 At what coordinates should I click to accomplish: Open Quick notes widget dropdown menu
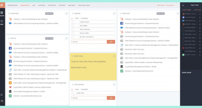[x=114, y=56]
